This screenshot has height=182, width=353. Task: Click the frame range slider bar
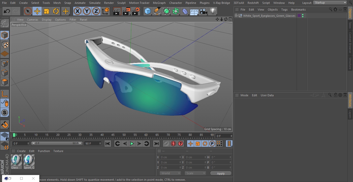pos(57,143)
